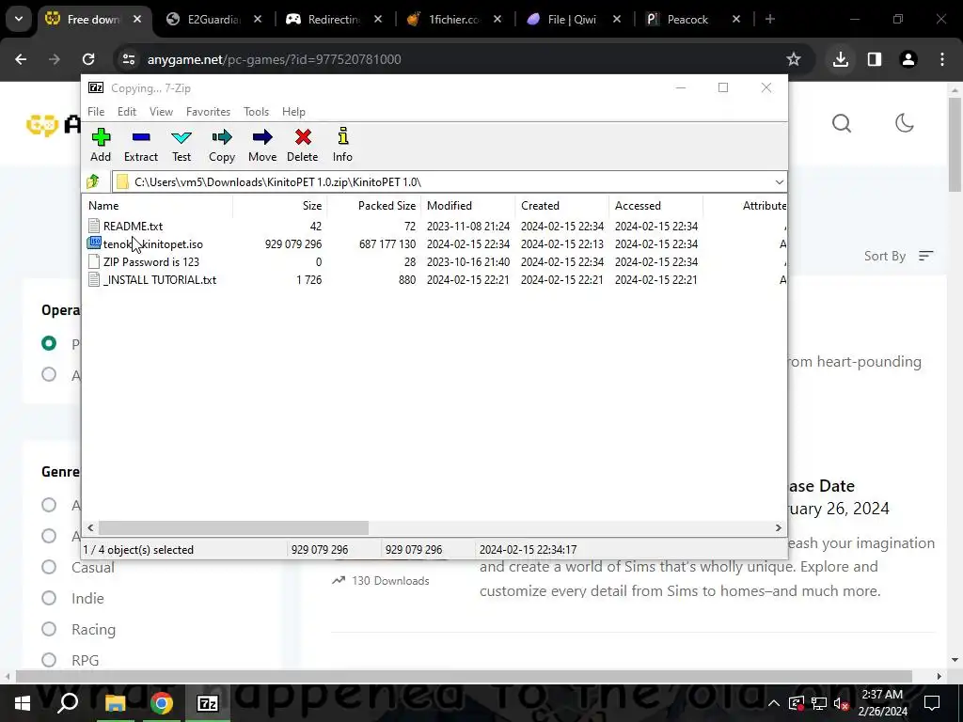Select _INSTALL TUTORIAL.txt file
963x722 pixels.
click(160, 279)
